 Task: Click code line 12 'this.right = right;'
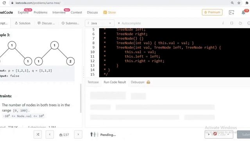[145, 61]
